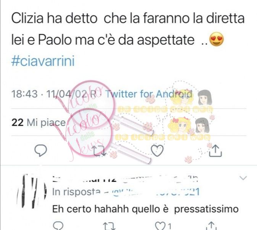This screenshot has width=257, height=230.
Task: Open Twitter for Android source link
Action: [149, 94]
